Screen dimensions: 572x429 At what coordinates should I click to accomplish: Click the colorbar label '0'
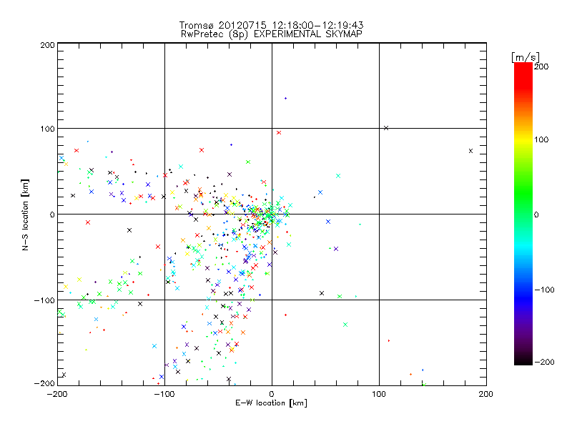pyautogui.click(x=536, y=214)
